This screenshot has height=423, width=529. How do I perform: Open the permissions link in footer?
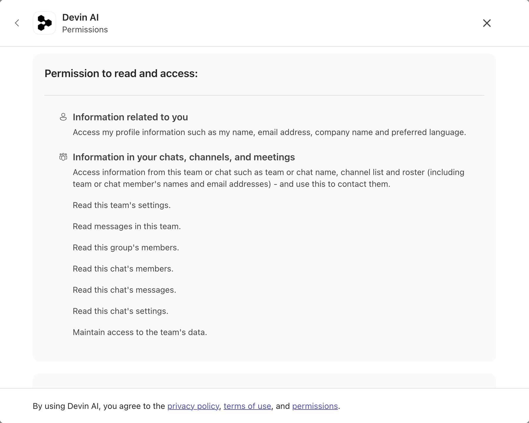[315, 406]
